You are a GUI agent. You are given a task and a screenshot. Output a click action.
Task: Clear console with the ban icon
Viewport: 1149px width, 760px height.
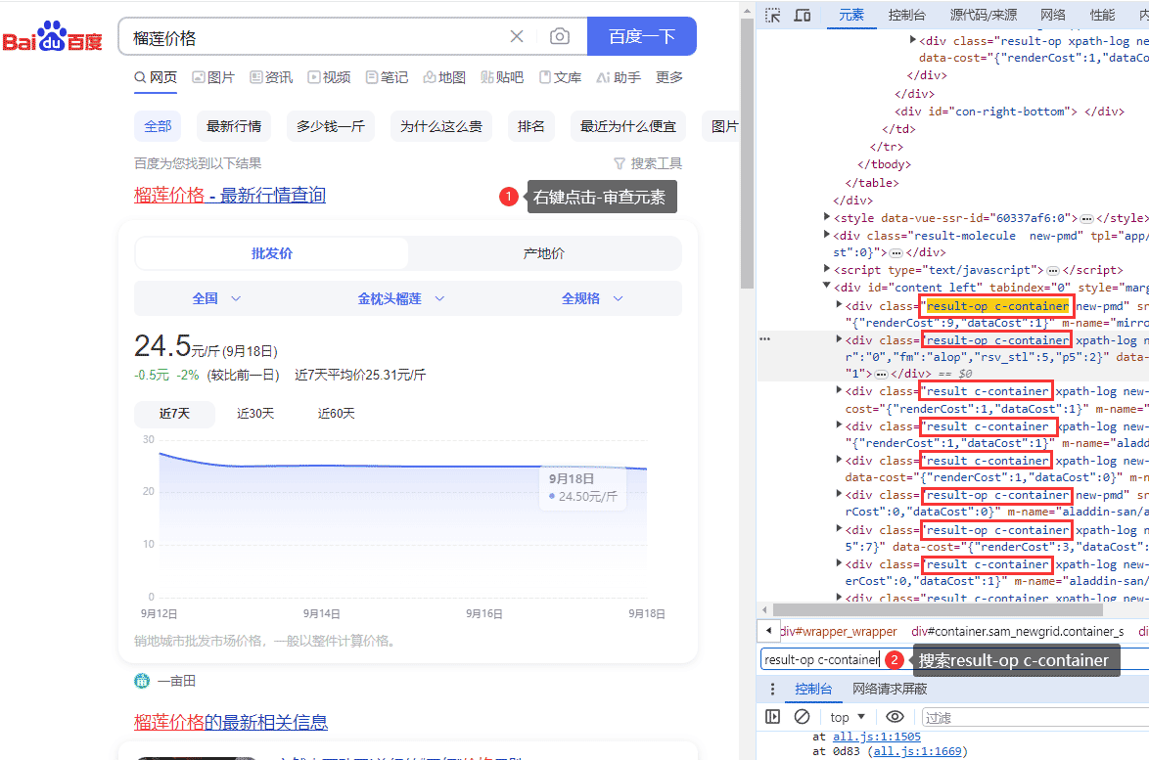coord(802,717)
